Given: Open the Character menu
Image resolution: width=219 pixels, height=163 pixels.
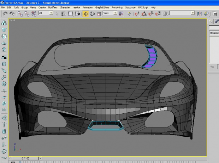Looking at the screenshot, I should [65, 7].
